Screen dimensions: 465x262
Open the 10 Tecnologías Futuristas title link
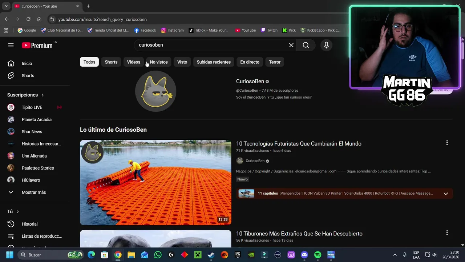pyautogui.click(x=299, y=144)
